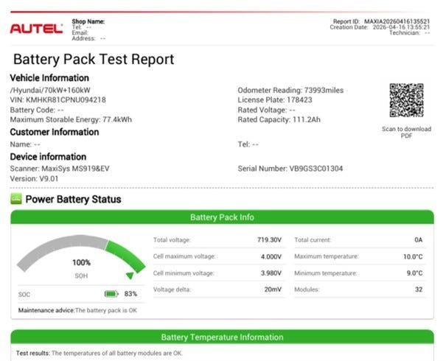Click the SOC battery level icon

click(111, 294)
